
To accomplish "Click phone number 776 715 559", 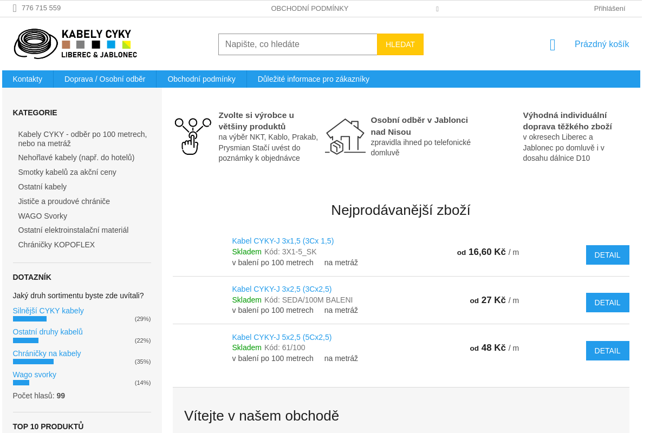I will coord(41,8).
